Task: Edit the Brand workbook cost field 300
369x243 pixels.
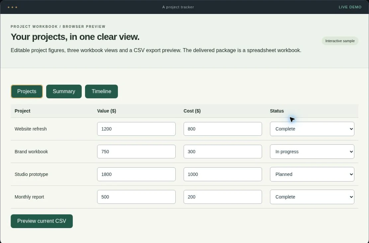Action: tap(223, 151)
